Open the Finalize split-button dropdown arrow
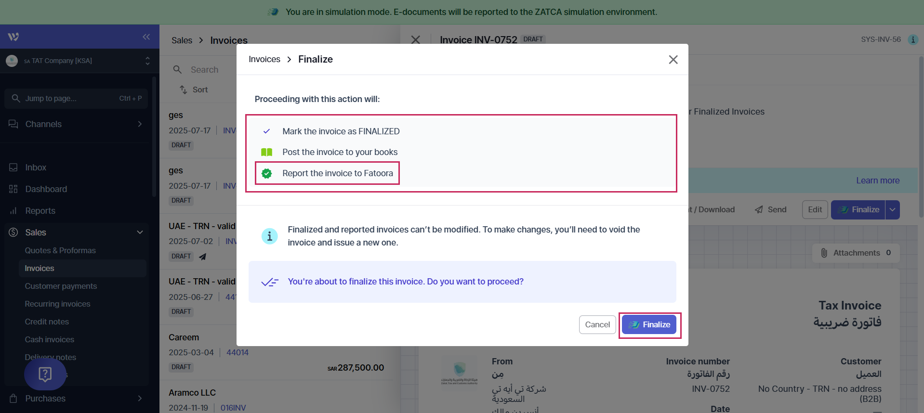This screenshot has width=924, height=413. pyautogui.click(x=892, y=210)
